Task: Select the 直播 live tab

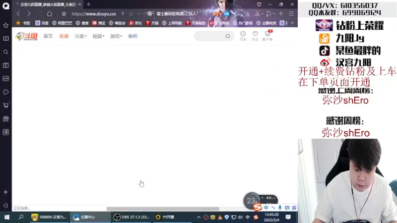Action: click(64, 36)
